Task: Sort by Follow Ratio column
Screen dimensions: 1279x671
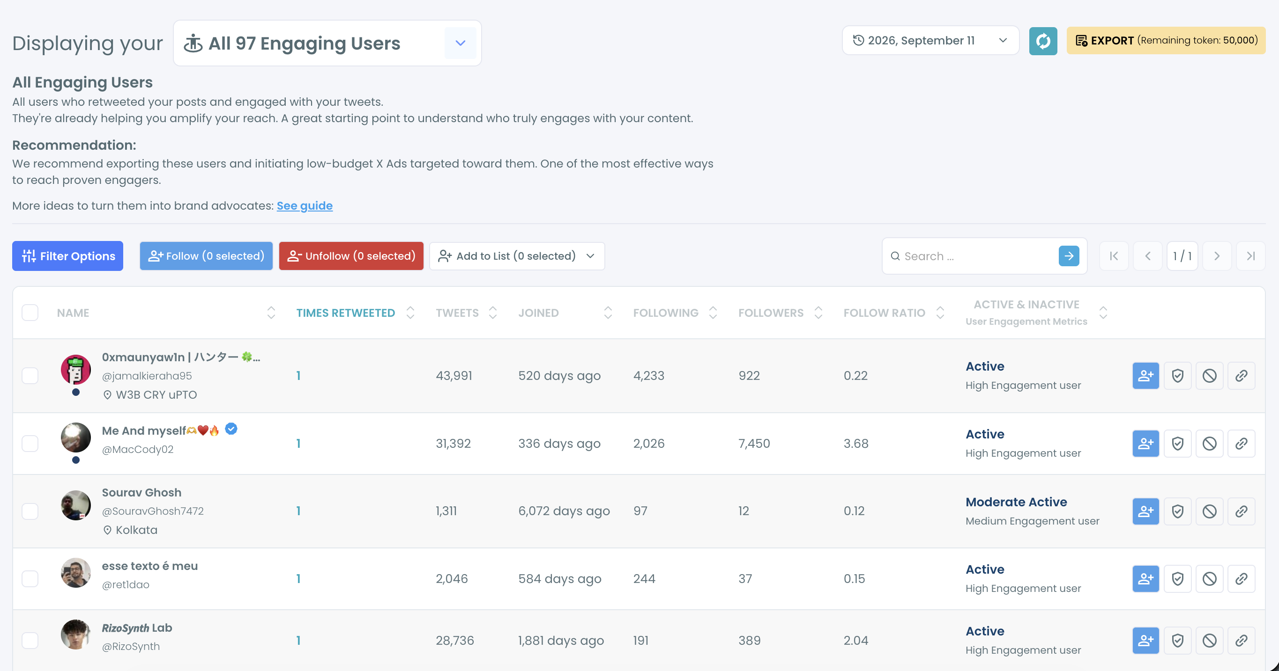Action: 894,313
